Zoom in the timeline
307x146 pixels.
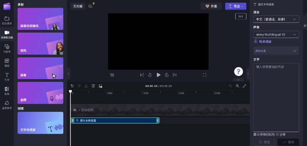[238, 86]
